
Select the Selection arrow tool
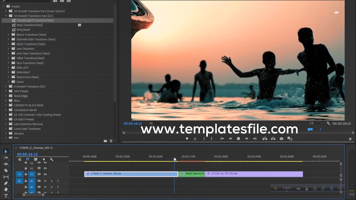point(6,151)
